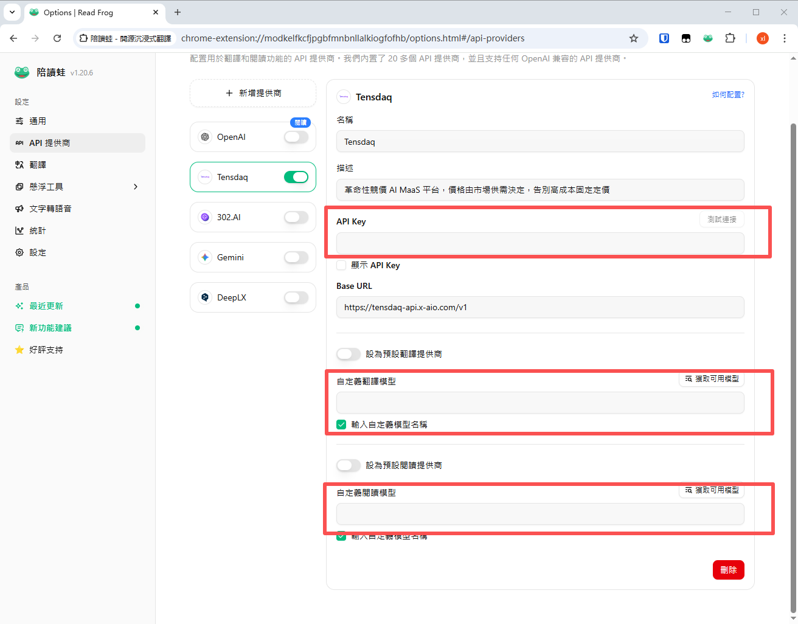Click the sparkle icon beside 最近更新

tap(19, 306)
